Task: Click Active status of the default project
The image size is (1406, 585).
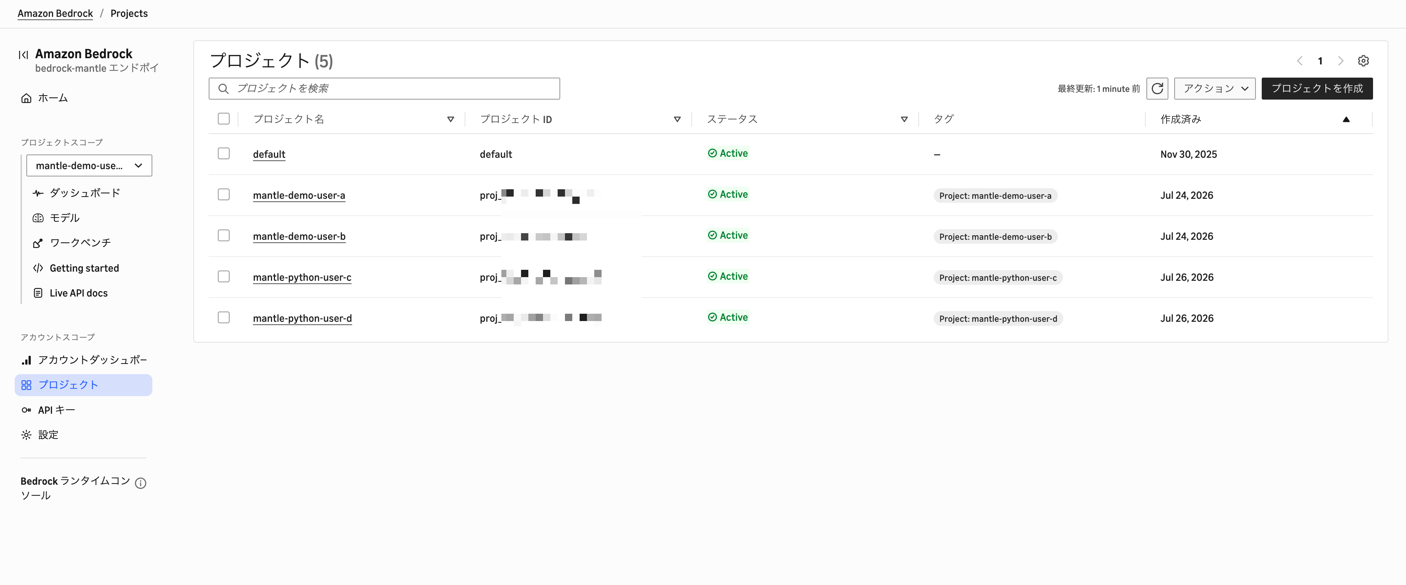Action: tap(728, 153)
